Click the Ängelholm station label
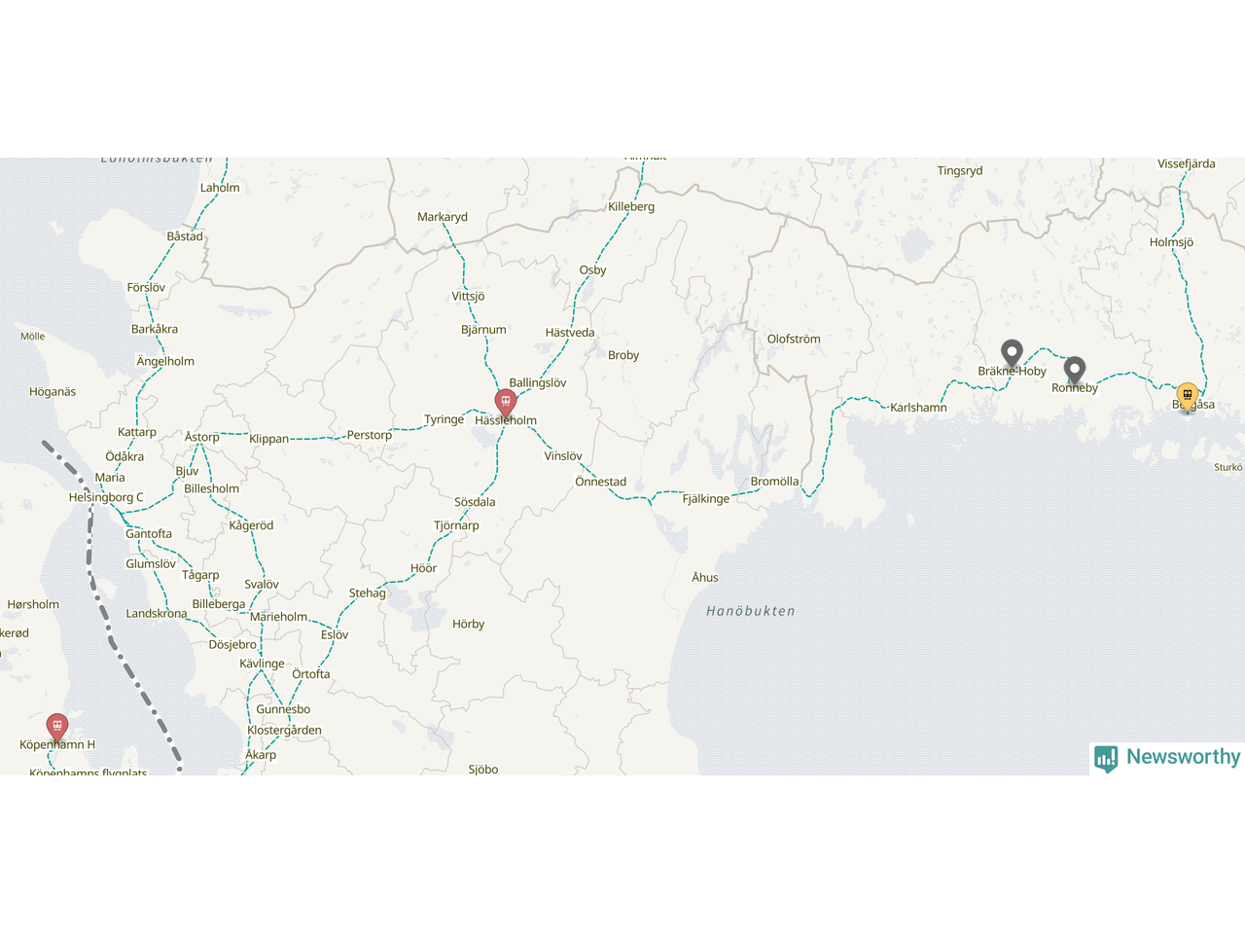This screenshot has width=1245, height=934. [165, 361]
